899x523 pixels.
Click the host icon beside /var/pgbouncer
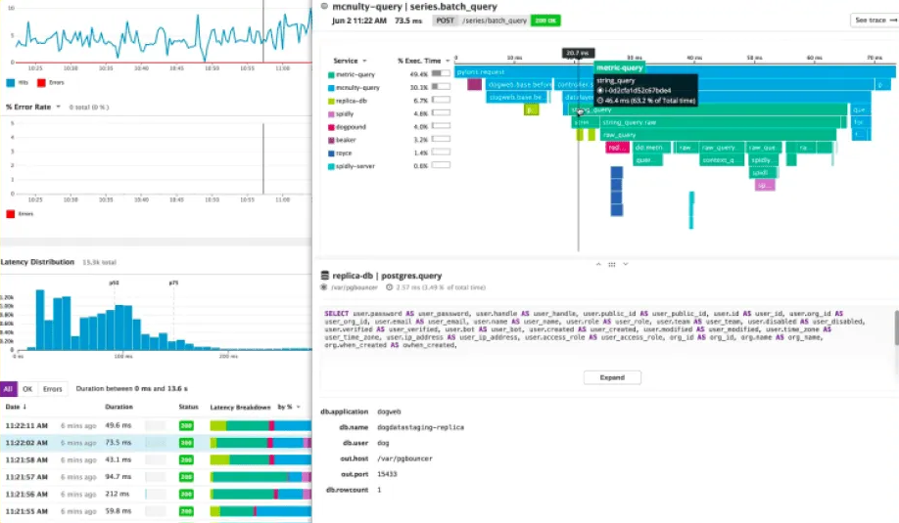point(324,287)
